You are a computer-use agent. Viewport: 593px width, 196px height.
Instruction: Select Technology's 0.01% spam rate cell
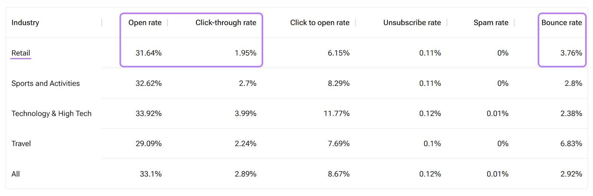497,114
